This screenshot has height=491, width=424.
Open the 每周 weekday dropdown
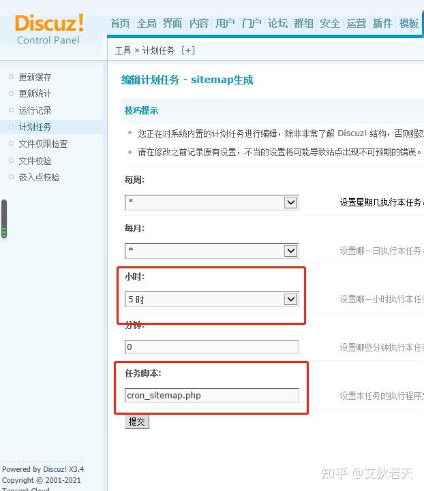click(x=211, y=202)
